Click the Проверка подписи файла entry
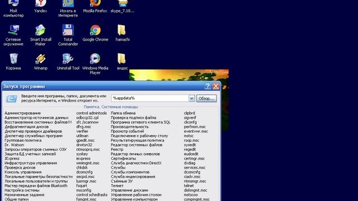The image size is (358, 201). [133, 118]
